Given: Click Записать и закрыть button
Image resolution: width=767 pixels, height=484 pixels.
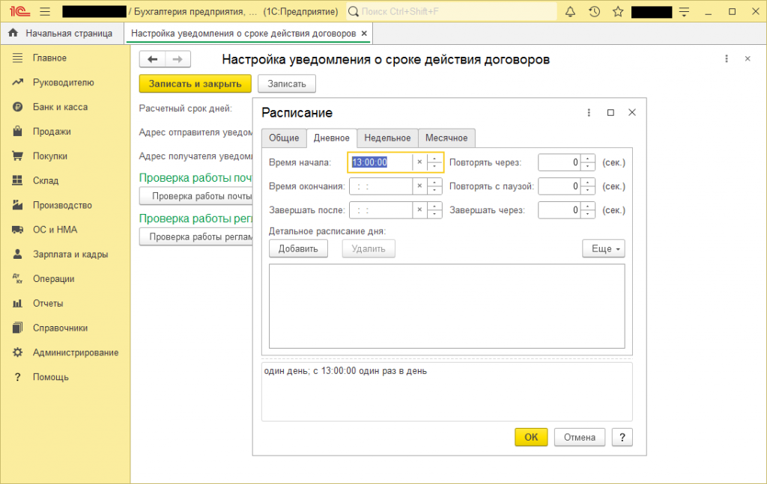Looking at the screenshot, I should coord(195,84).
